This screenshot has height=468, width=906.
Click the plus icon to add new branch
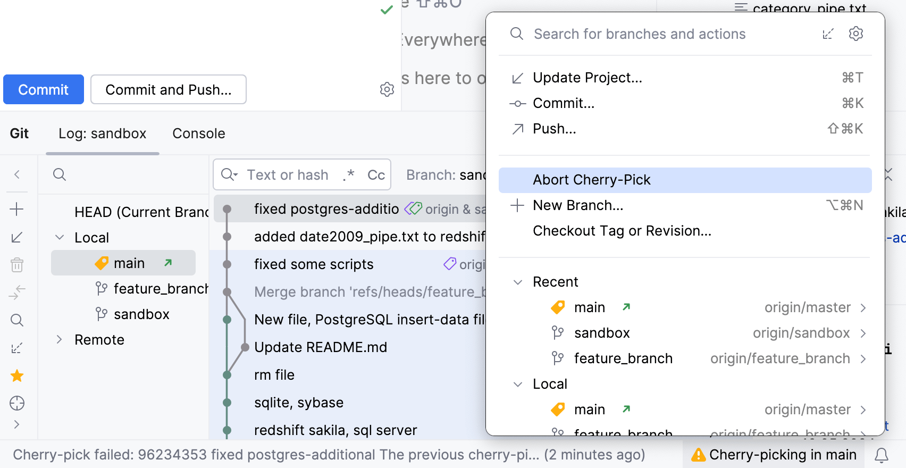(x=17, y=209)
